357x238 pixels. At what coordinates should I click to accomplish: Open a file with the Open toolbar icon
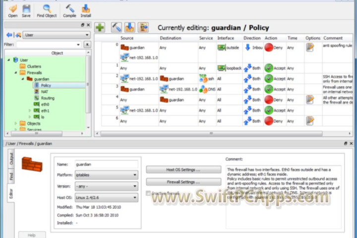(13, 11)
